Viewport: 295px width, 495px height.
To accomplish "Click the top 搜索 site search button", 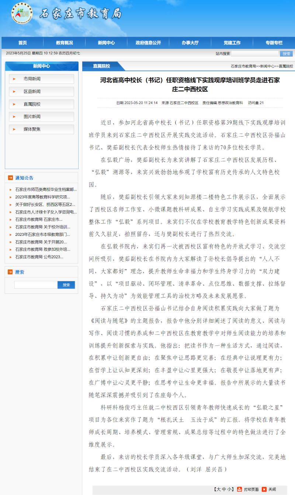I will (x=286, y=54).
